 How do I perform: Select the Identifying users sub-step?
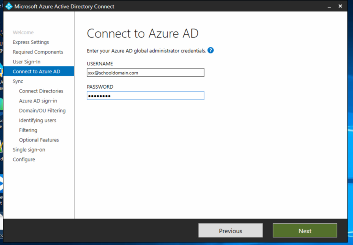(x=37, y=121)
